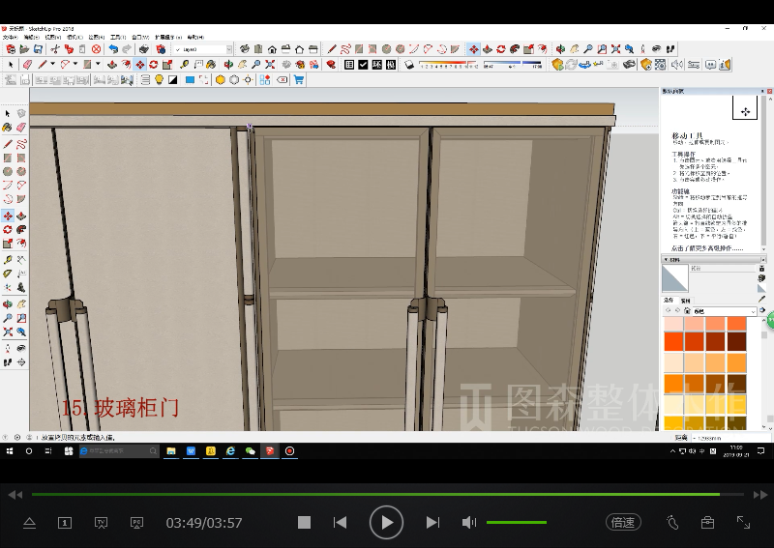Pick the Eraser tool in top toolbar
The height and width of the screenshot is (548, 774).
coord(26,65)
